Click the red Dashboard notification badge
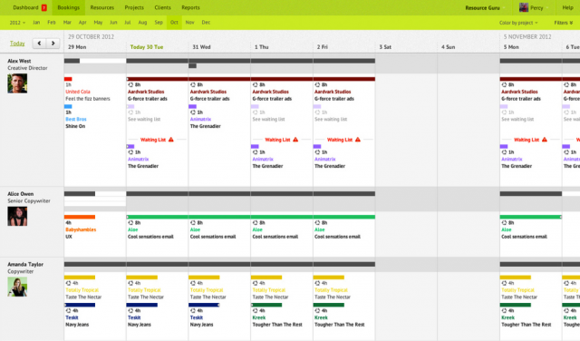The image size is (580, 341). [44, 8]
